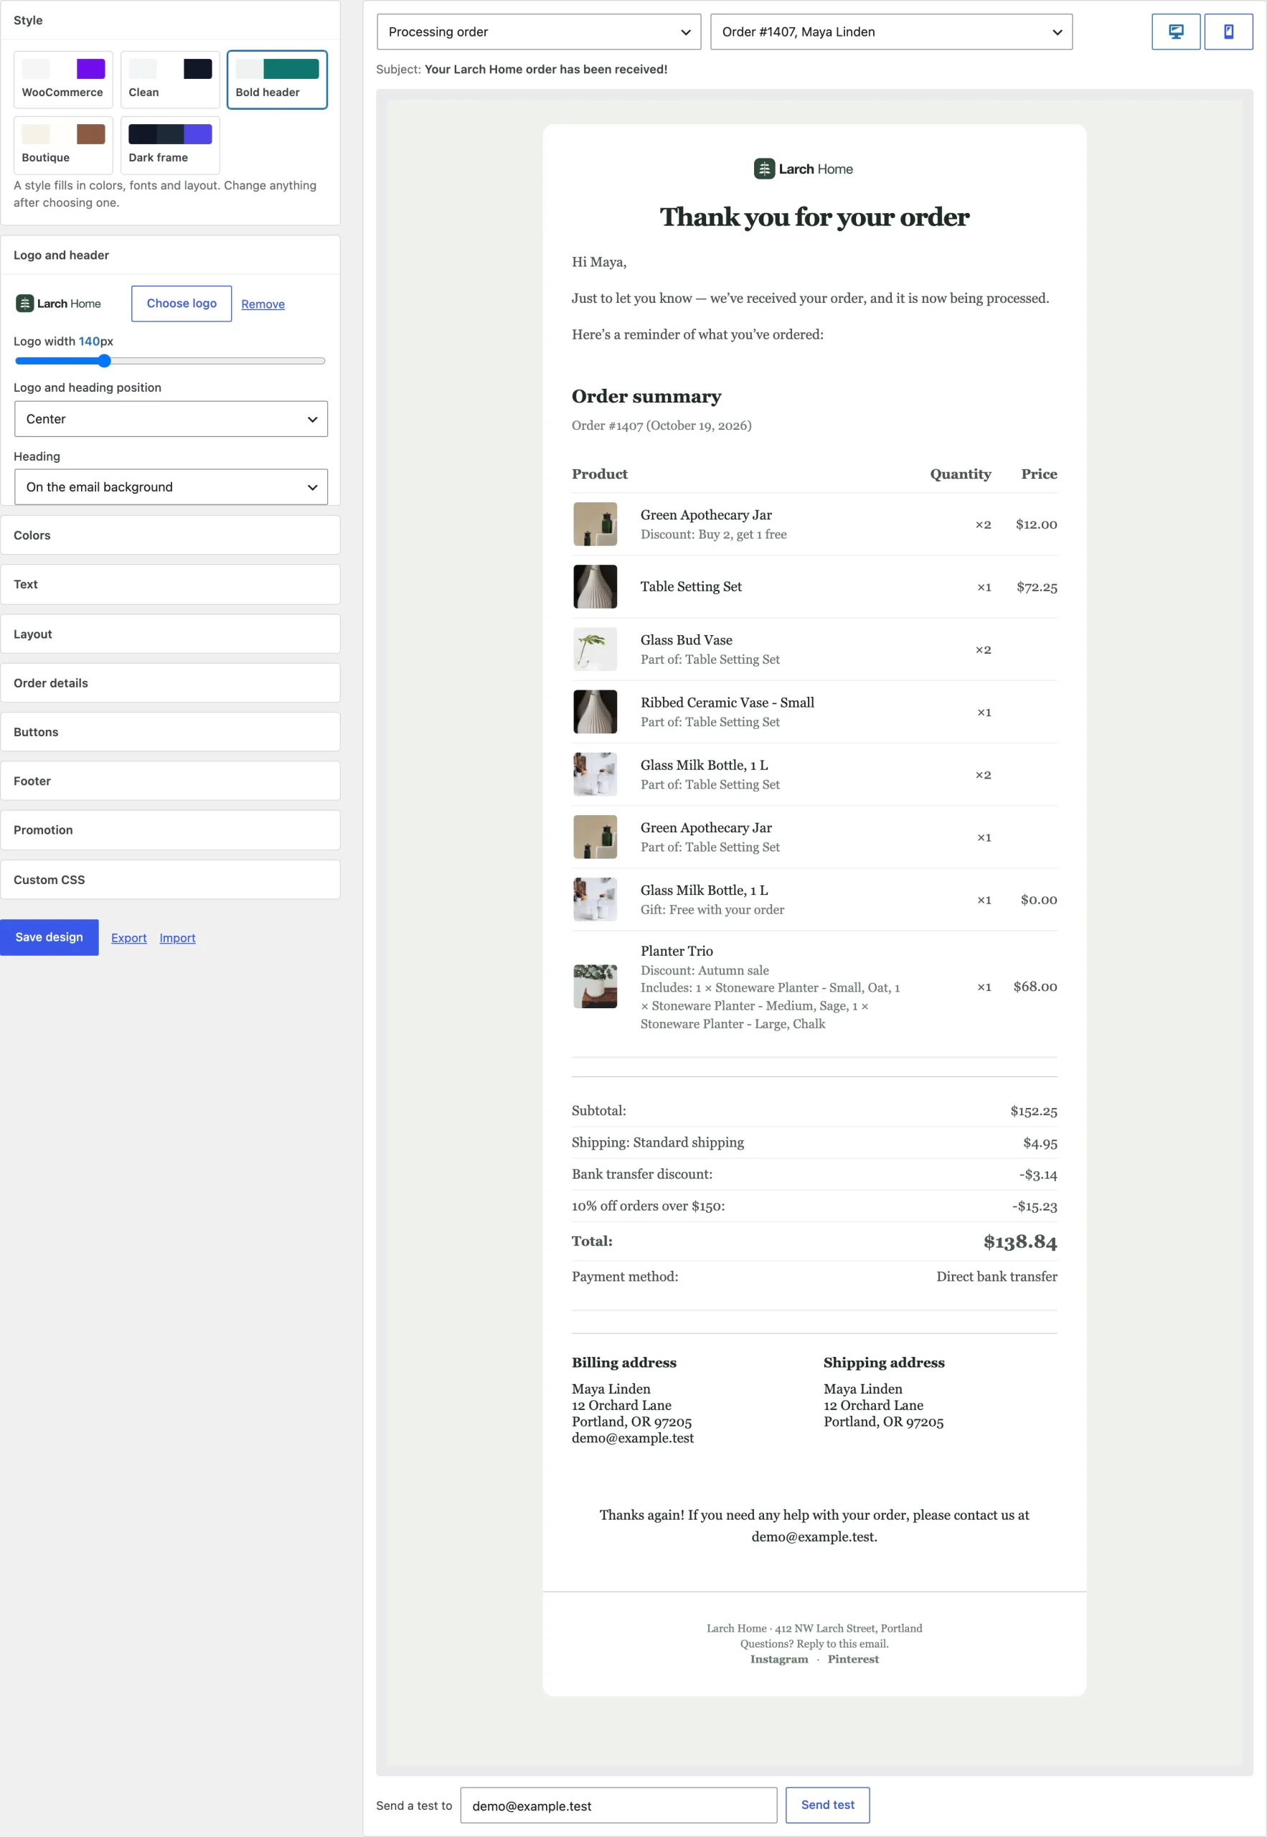Select the Clean style preset

[x=170, y=80]
